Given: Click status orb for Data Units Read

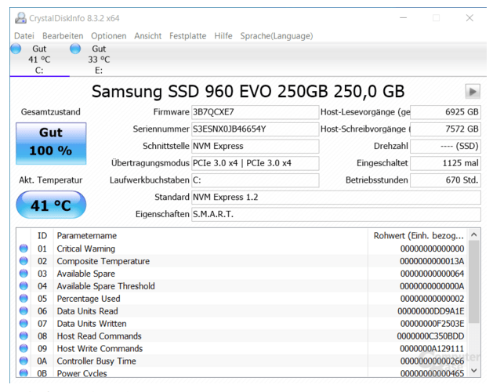Looking at the screenshot, I should [24, 310].
